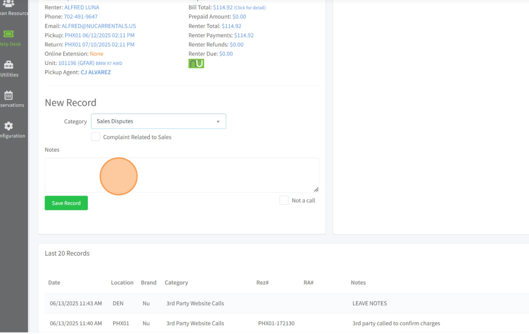Select the PHX01-172130 record row
Image resolution: width=529 pixels, height=334 pixels.
[x=276, y=323]
